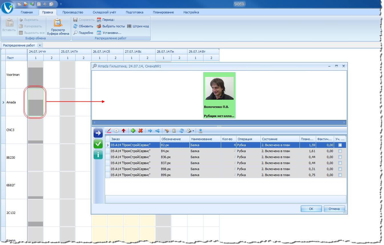Click the blue share-arrow toolbar icon
This screenshot has width=384, height=245.
[x=157, y=131]
